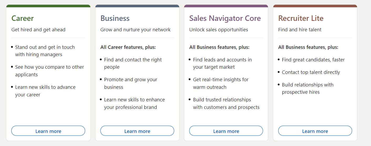Click 'Grow and nurture your network' subtitle
Image resolution: width=371 pixels, height=146 pixels.
tap(135, 30)
